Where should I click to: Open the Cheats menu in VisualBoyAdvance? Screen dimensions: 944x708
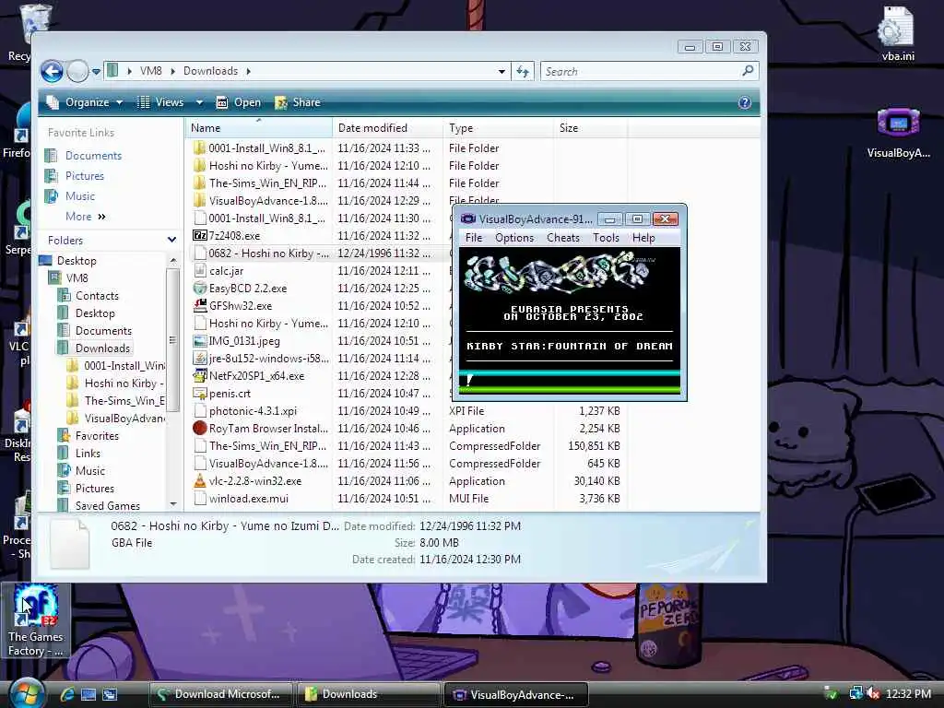(563, 238)
